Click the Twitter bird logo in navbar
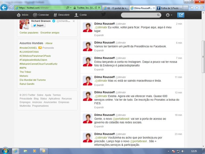This screenshot has width=205, height=154. 103,15
